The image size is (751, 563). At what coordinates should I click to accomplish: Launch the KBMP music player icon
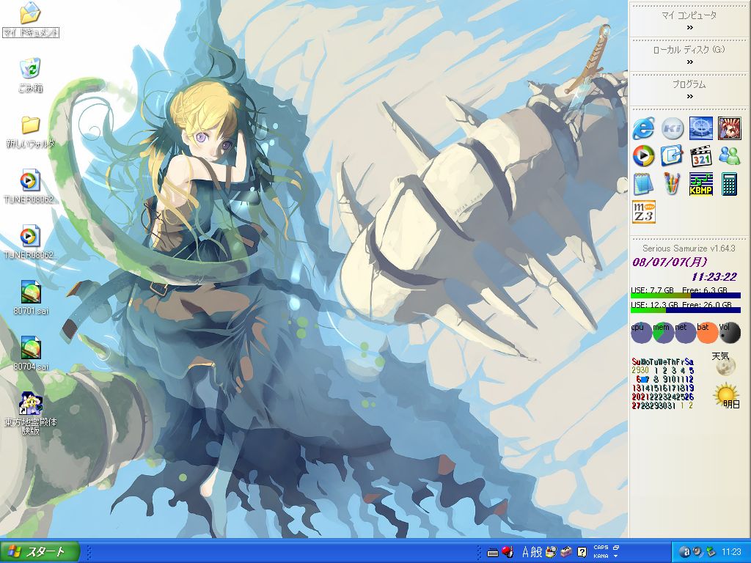click(x=700, y=184)
